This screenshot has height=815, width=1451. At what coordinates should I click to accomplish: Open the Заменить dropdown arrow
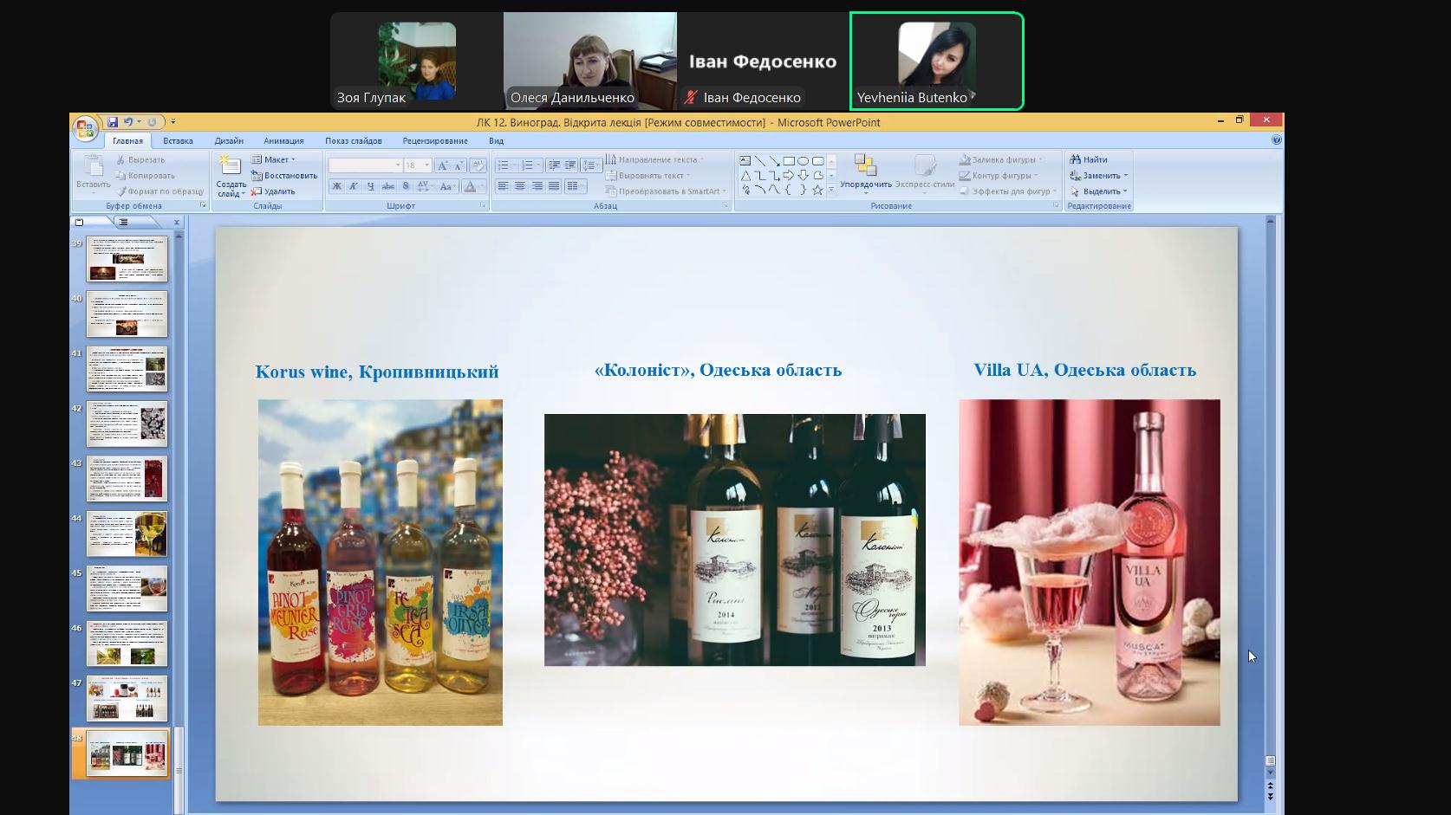(x=1125, y=176)
